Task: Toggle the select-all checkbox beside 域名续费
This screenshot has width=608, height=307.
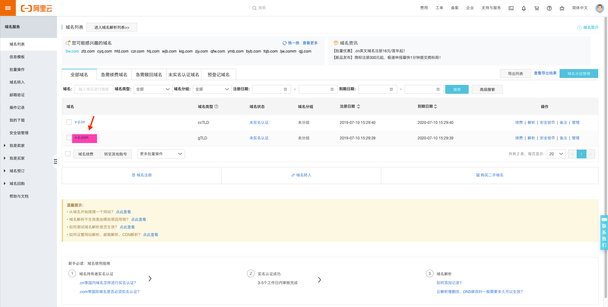Action: point(68,154)
